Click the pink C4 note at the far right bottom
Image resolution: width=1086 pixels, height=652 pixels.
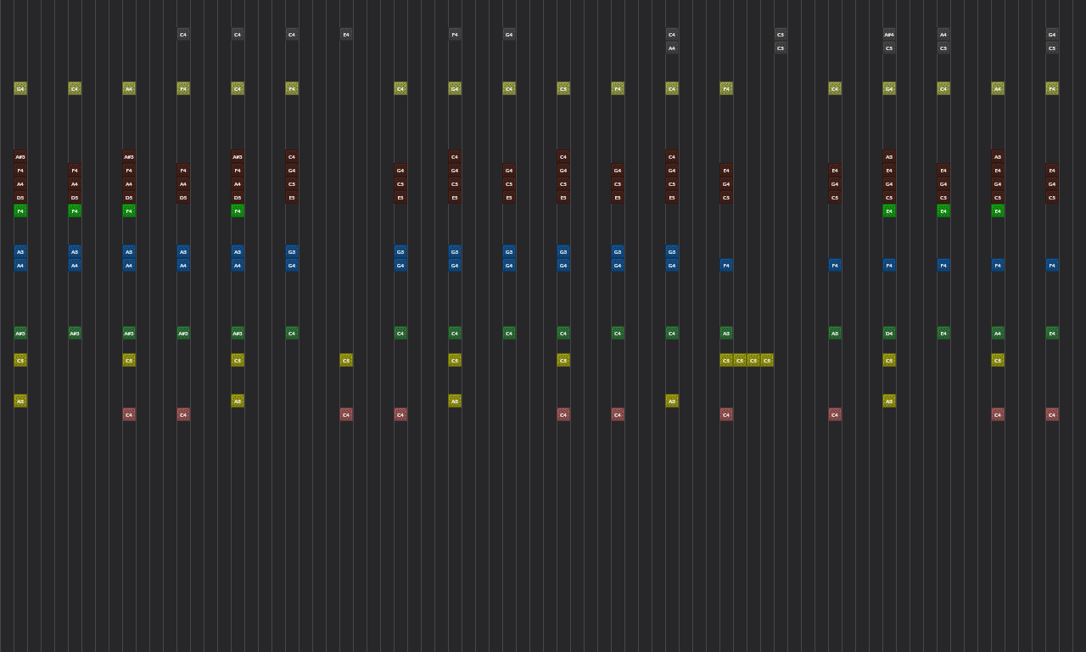tap(1051, 414)
